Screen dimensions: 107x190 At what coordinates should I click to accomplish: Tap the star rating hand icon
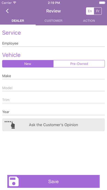(x=10, y=124)
